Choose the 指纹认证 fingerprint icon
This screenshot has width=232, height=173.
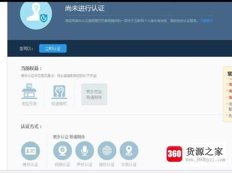(x=107, y=151)
